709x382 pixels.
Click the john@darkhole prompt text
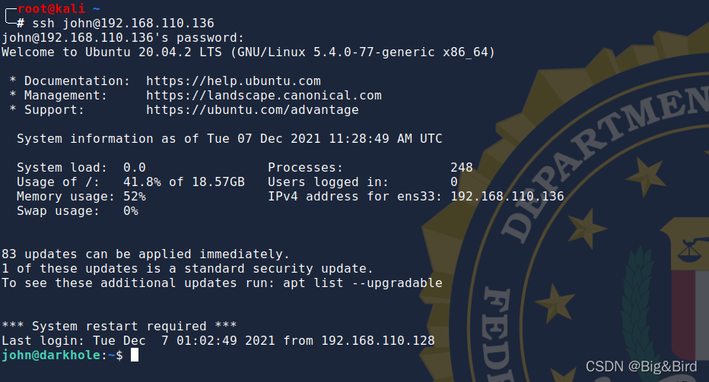coord(51,355)
